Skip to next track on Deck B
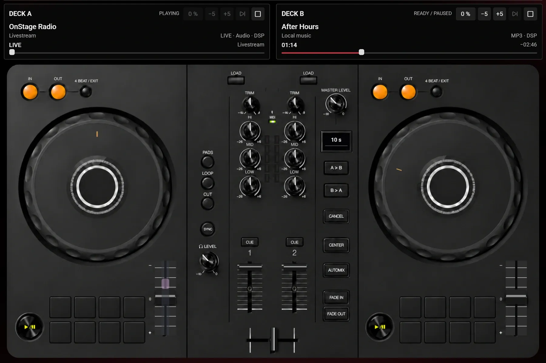 pyautogui.click(x=515, y=14)
